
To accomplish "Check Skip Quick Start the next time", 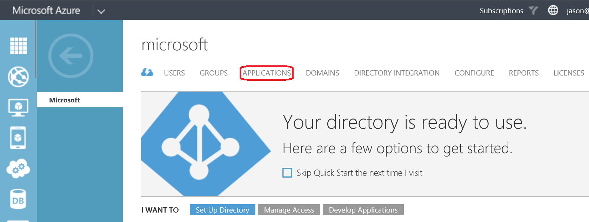I will click(x=287, y=173).
